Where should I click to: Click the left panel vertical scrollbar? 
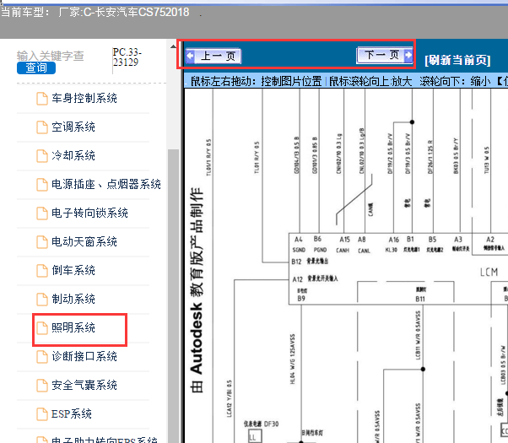pyautogui.click(x=173, y=253)
